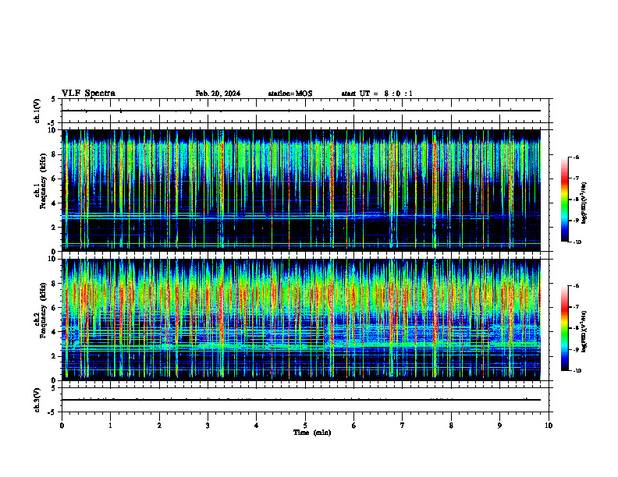
Task: Click the '-8' label on ch.1 color scale
Action: coord(576,200)
